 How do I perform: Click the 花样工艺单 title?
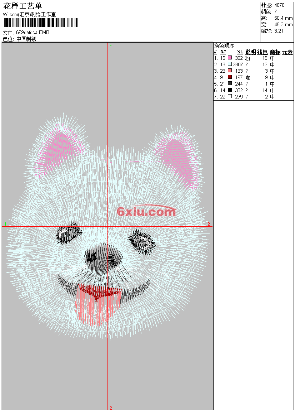click(22, 6)
